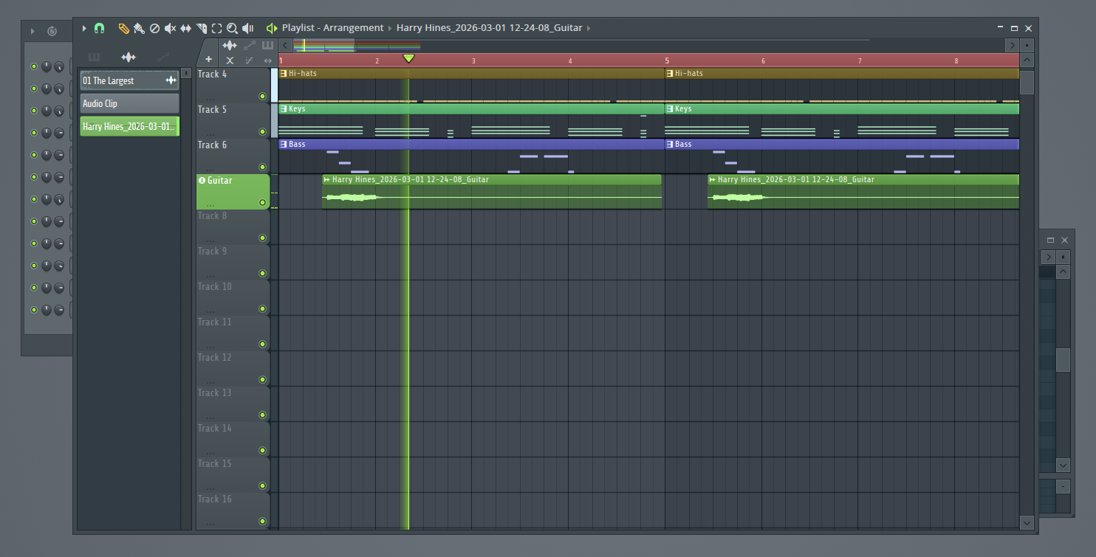The width and height of the screenshot is (1096, 557).
Task: Select the Mute tool
Action: [170, 28]
